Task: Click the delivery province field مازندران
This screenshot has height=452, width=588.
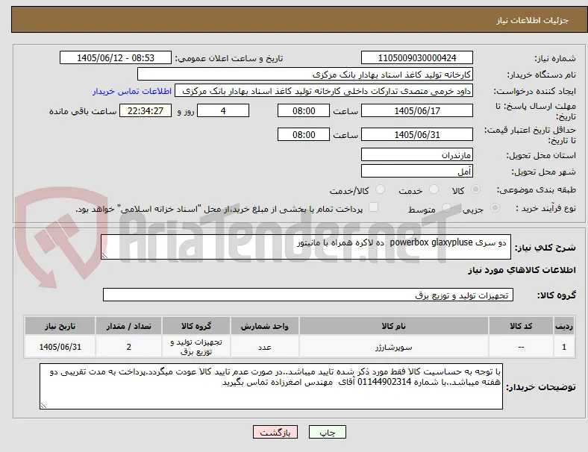Action: tap(417, 155)
